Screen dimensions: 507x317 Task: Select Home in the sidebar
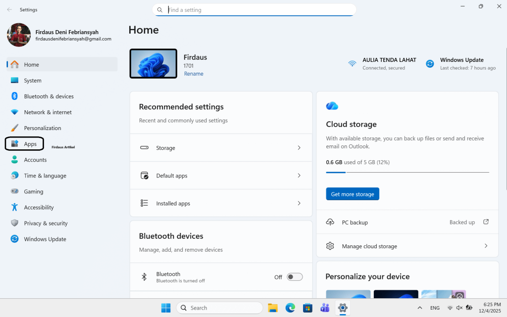pos(62,64)
